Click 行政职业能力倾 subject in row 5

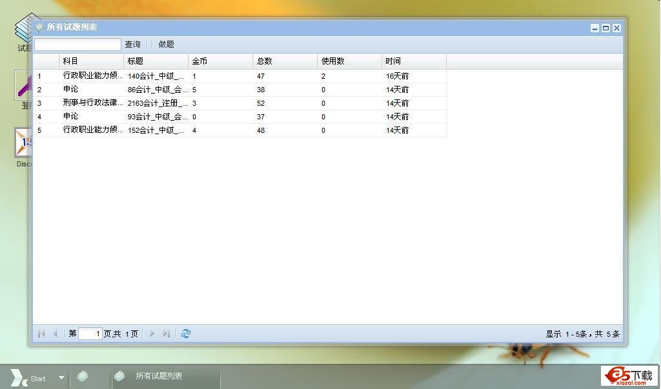[x=93, y=130]
